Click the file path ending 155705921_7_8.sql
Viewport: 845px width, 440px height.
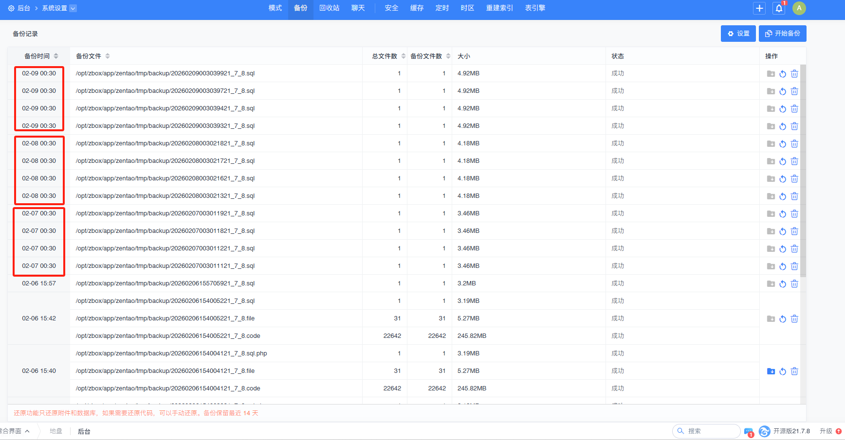[x=165, y=283]
